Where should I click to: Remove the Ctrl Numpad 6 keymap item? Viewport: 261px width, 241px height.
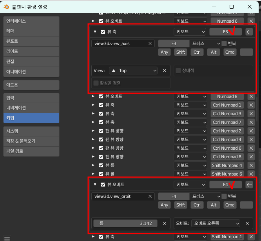[251, 148]
